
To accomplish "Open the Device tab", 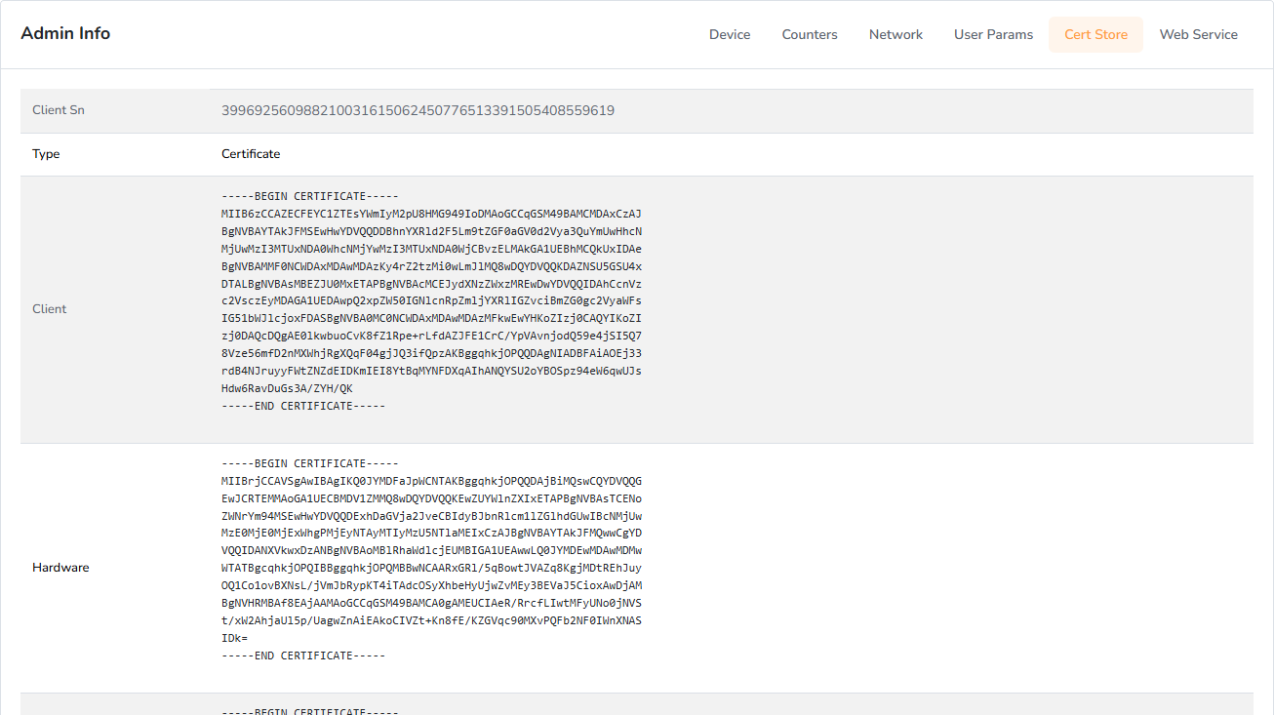I will point(729,34).
